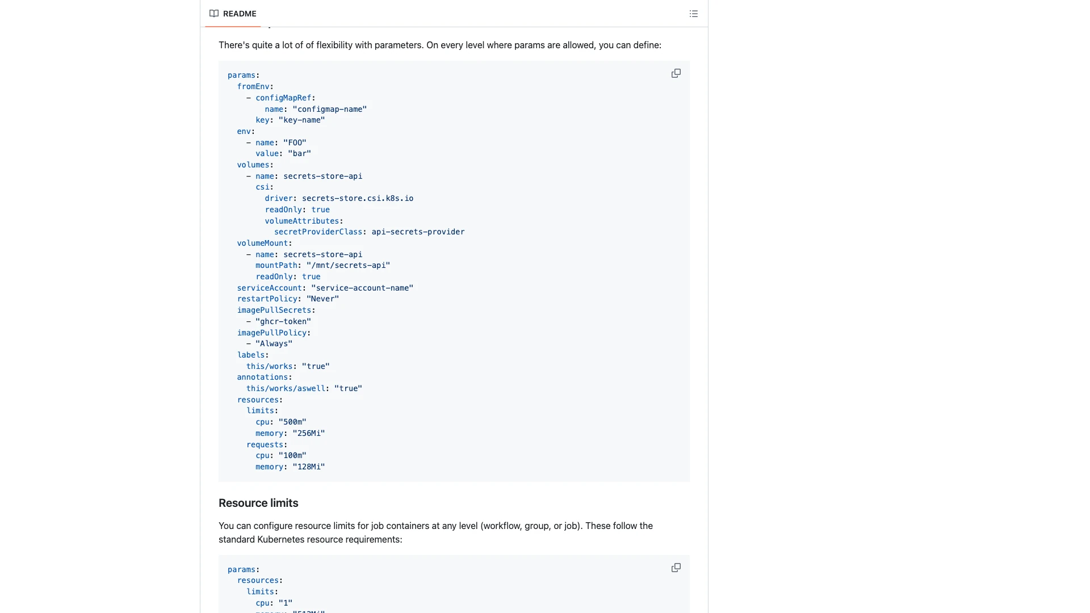This screenshot has width=1090, height=613.
Task: Click the flexibility paragraph text
Action: pos(441,45)
